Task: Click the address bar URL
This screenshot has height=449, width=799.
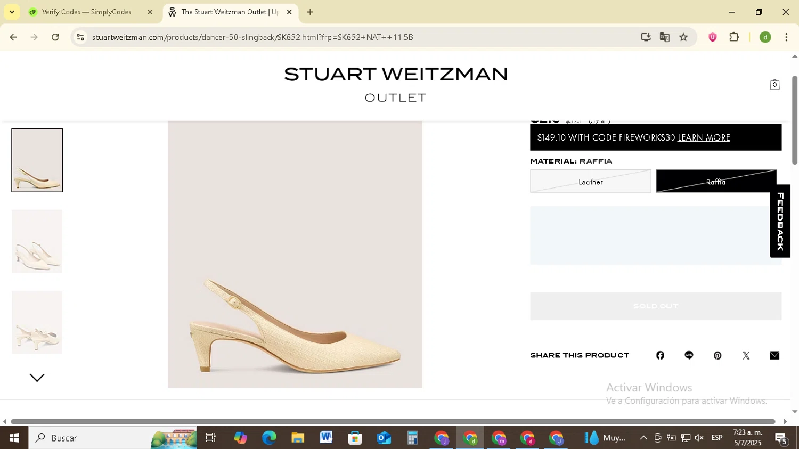Action: pos(252,37)
